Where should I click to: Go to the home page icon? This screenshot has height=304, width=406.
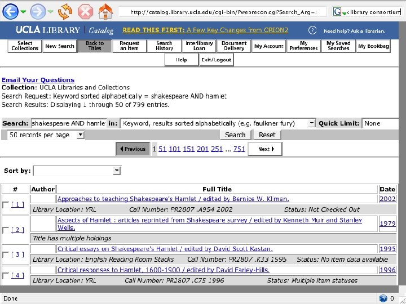point(105,12)
